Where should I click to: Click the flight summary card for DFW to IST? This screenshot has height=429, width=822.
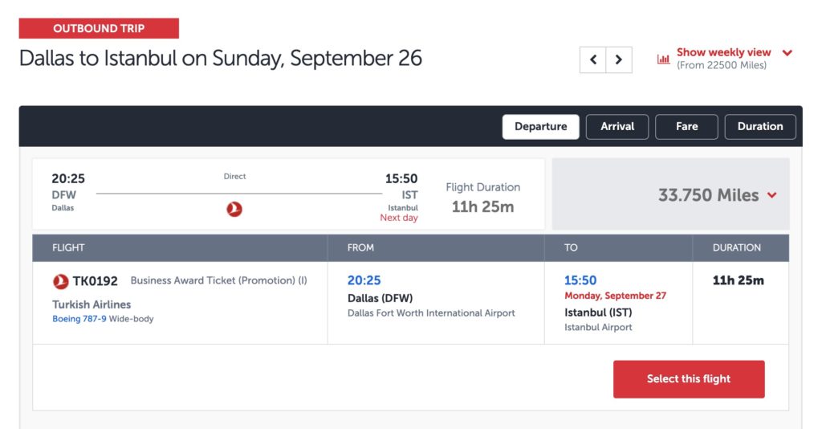point(288,194)
